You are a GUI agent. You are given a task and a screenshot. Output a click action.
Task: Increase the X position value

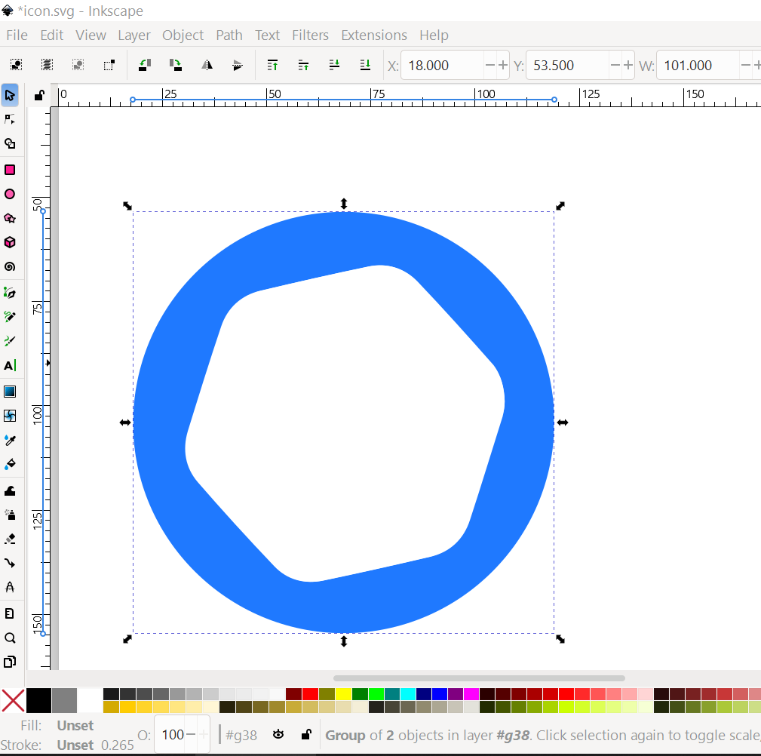point(503,66)
